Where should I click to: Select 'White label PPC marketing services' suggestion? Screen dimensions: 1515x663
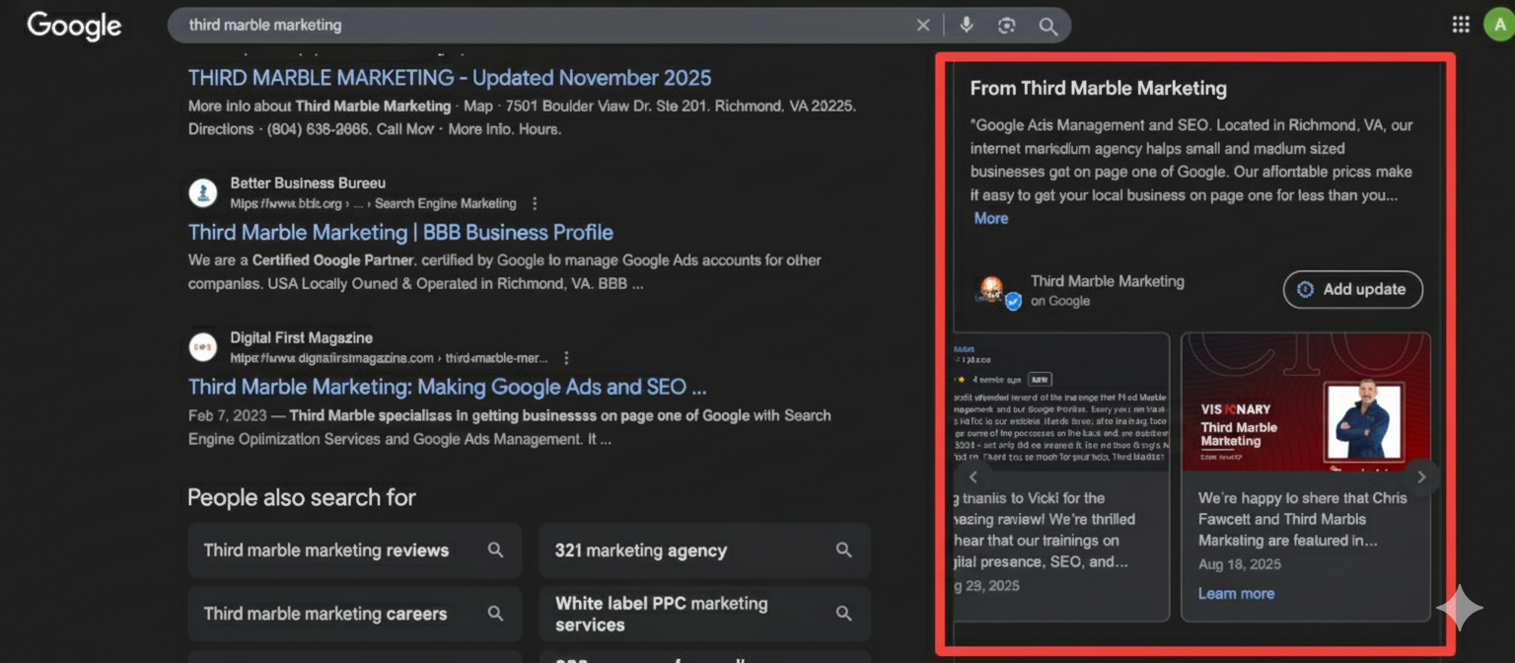704,614
